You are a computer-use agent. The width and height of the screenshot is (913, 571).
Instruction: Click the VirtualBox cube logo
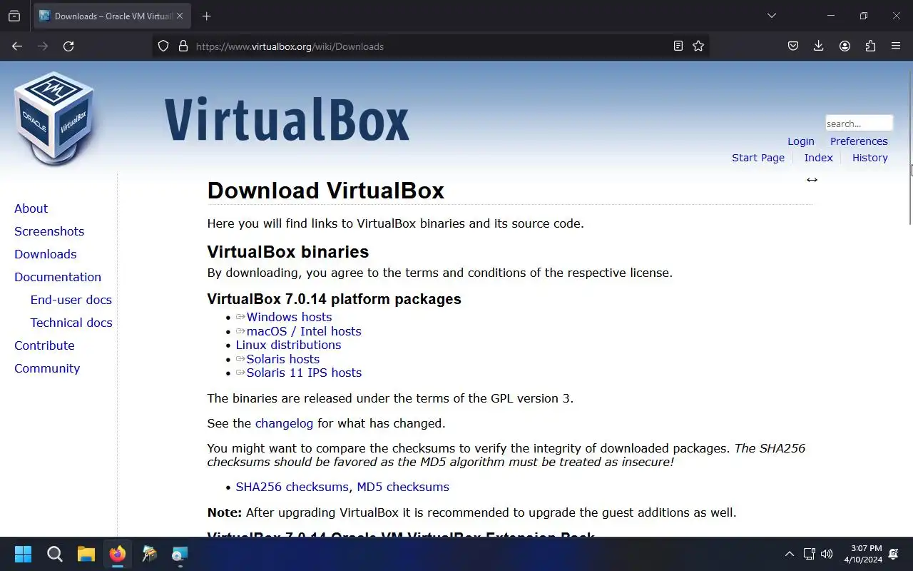point(54,118)
